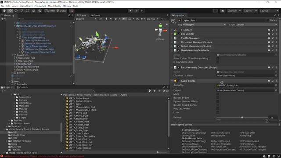
Task: Open the Mixed Reality menu
Action: pos(54,6)
